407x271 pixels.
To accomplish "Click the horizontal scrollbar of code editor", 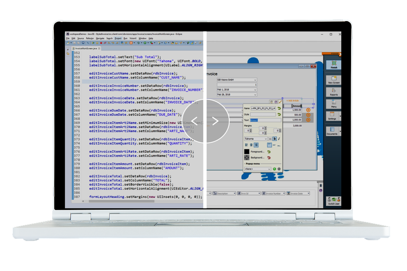I will pos(122,201).
